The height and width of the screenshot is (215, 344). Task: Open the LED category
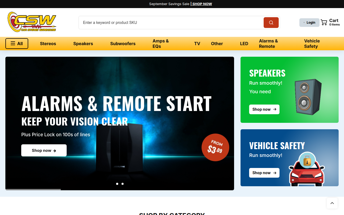(244, 44)
